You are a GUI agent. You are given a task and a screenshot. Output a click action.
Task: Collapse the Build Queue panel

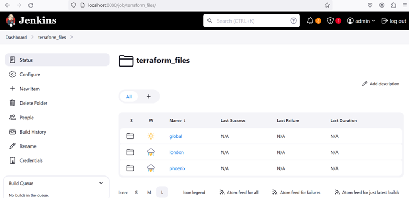[101, 183]
